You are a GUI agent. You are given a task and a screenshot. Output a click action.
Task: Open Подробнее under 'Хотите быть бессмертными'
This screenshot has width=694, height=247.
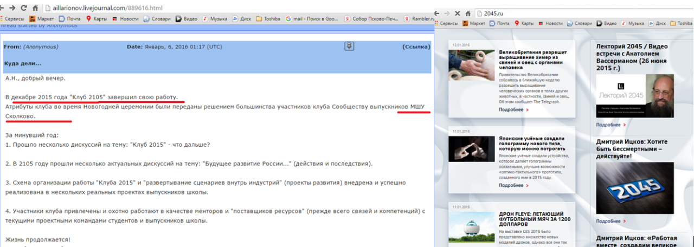click(x=611, y=221)
